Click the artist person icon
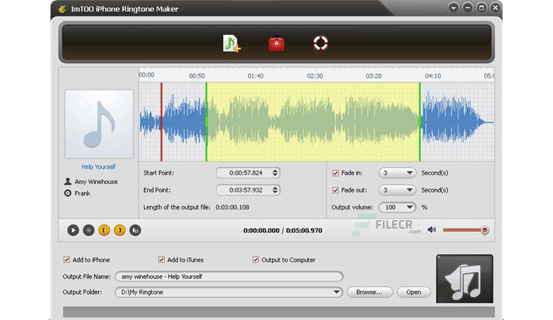The height and width of the screenshot is (320, 553). point(67,182)
